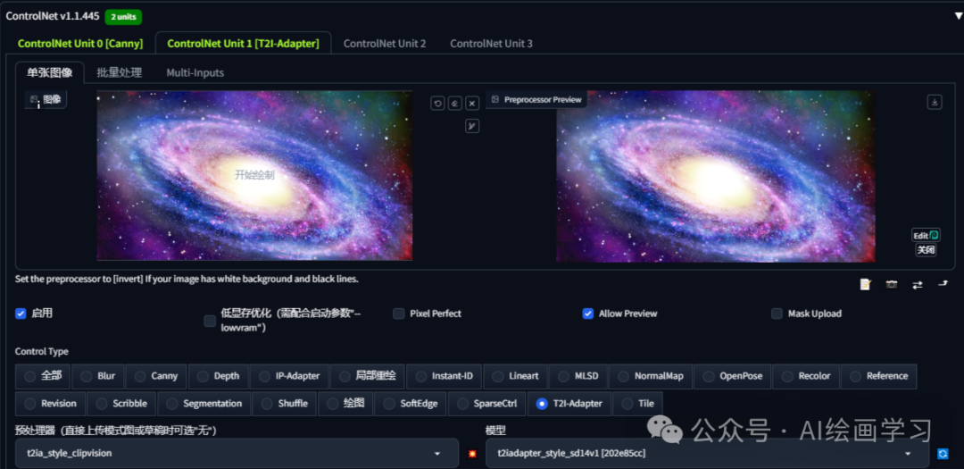Select the Recolor control type
Screen dimensions: 964x469
(x=805, y=376)
